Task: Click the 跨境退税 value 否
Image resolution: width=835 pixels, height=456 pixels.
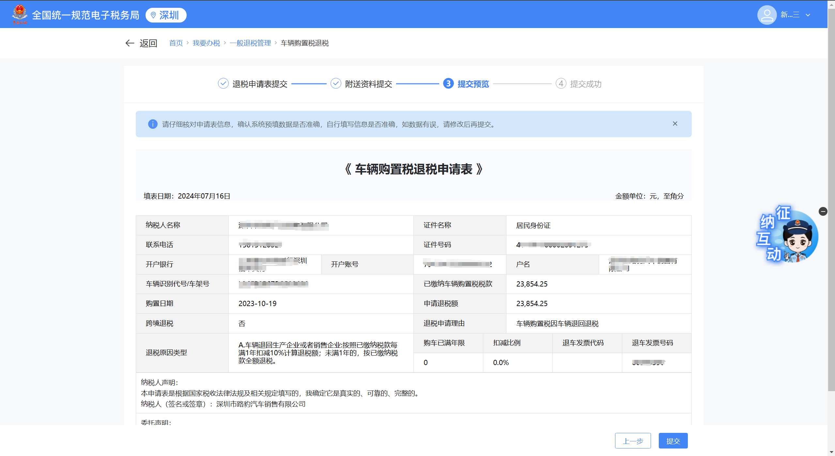Action: tap(242, 323)
